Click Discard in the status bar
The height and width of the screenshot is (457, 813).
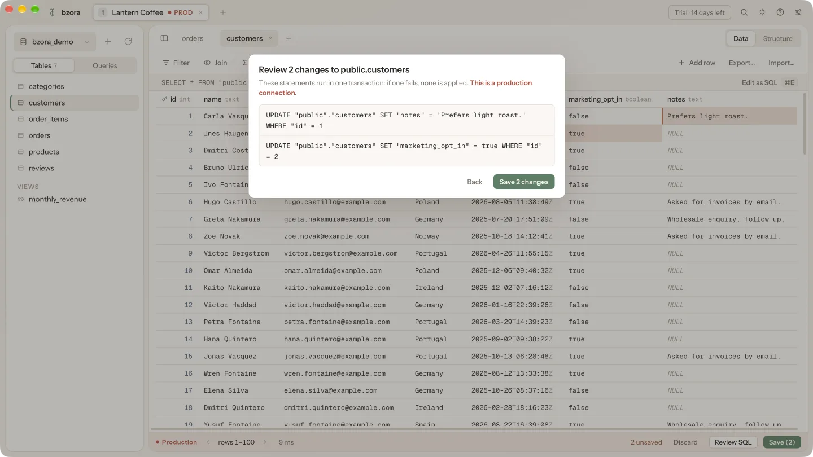pos(685,442)
